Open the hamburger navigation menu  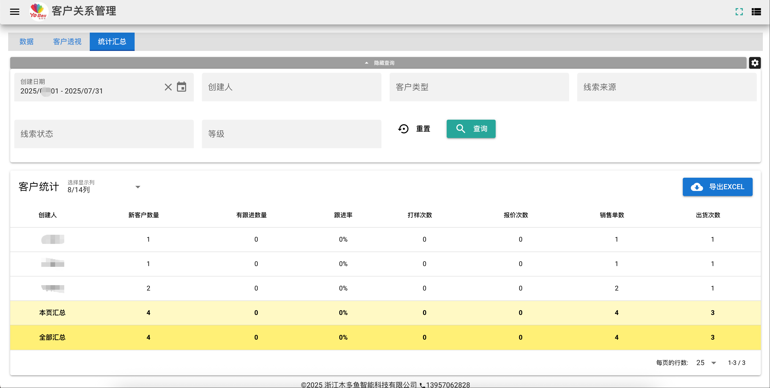click(15, 12)
